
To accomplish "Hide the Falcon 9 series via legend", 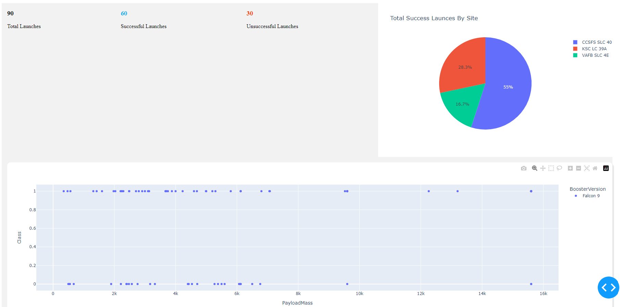I will (x=591, y=196).
